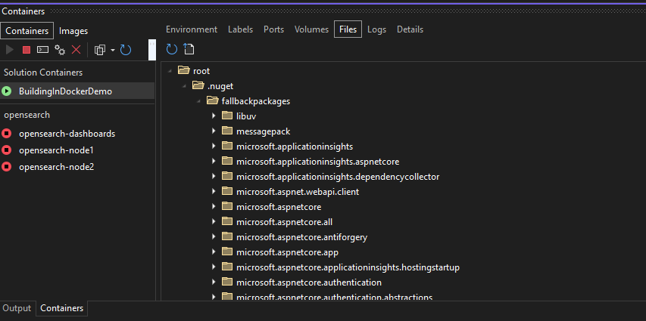Click the messagepack folder icon
The width and height of the screenshot is (646, 321).
(x=227, y=131)
